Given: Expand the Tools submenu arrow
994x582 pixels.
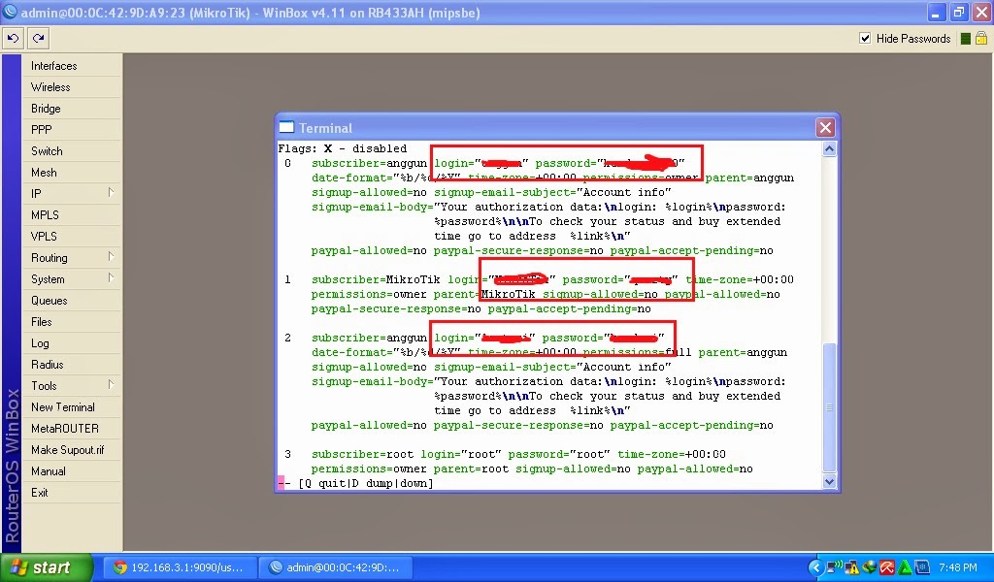Looking at the screenshot, I should click(x=111, y=384).
